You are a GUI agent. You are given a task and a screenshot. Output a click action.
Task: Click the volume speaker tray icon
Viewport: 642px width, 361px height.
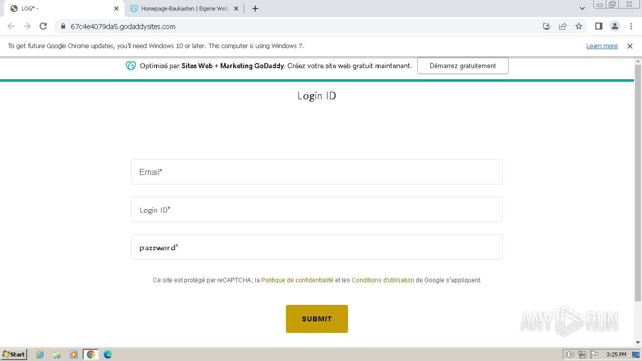coord(570,354)
